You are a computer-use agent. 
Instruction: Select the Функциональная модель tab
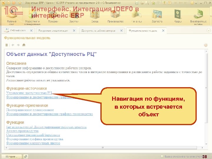[x=143, y=31]
